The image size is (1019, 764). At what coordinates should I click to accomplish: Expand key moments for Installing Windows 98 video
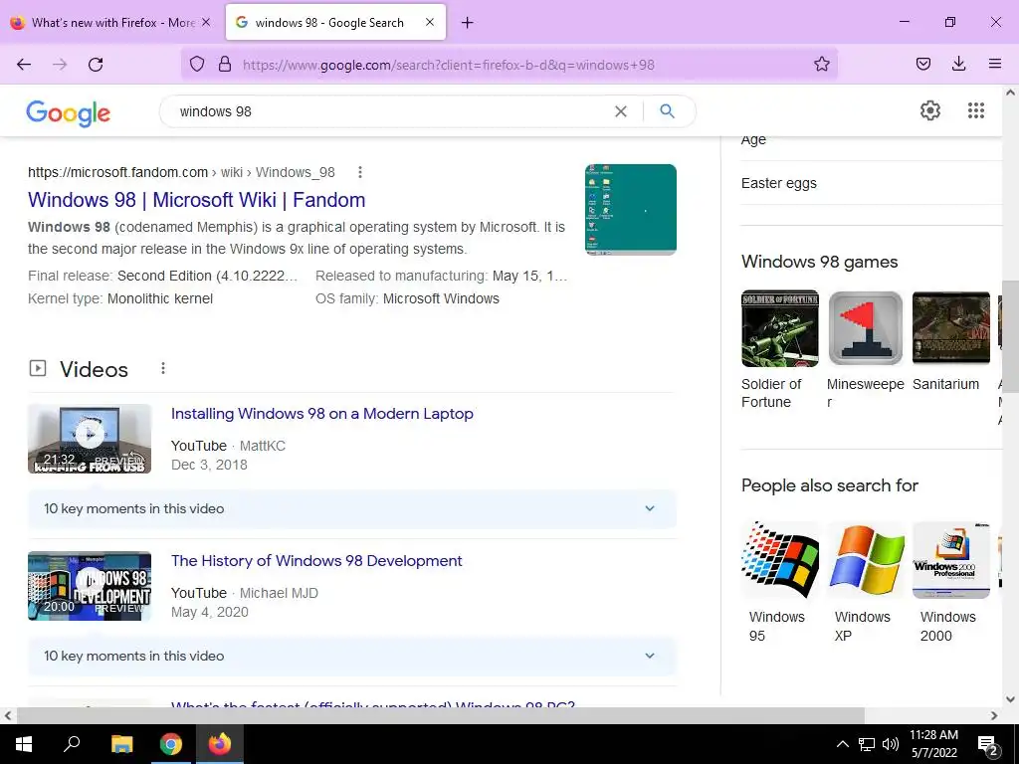click(351, 508)
